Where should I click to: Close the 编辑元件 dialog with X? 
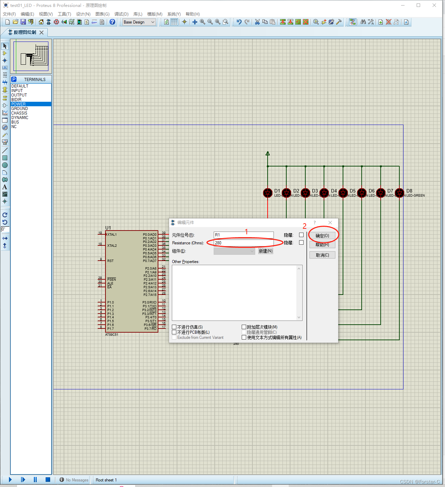point(330,223)
